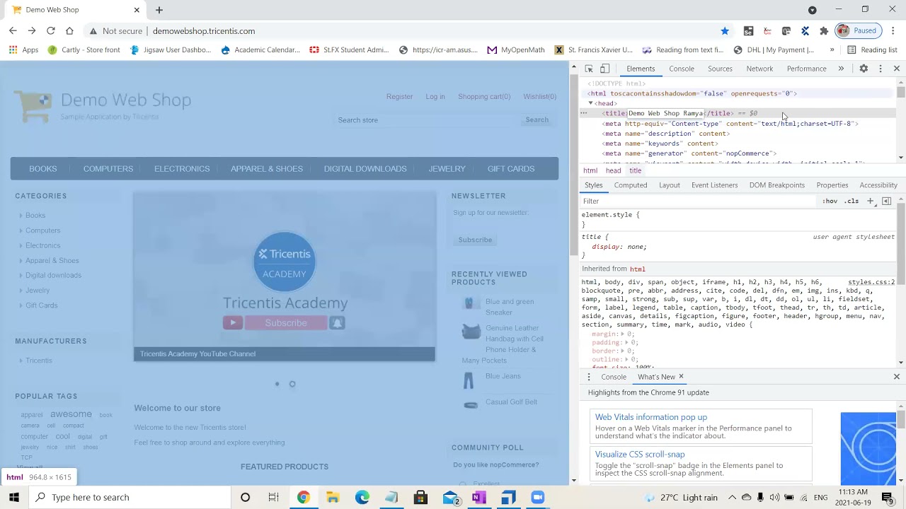Open OneNote from the taskbar
Screen dimensions: 906x509
click(x=479, y=498)
